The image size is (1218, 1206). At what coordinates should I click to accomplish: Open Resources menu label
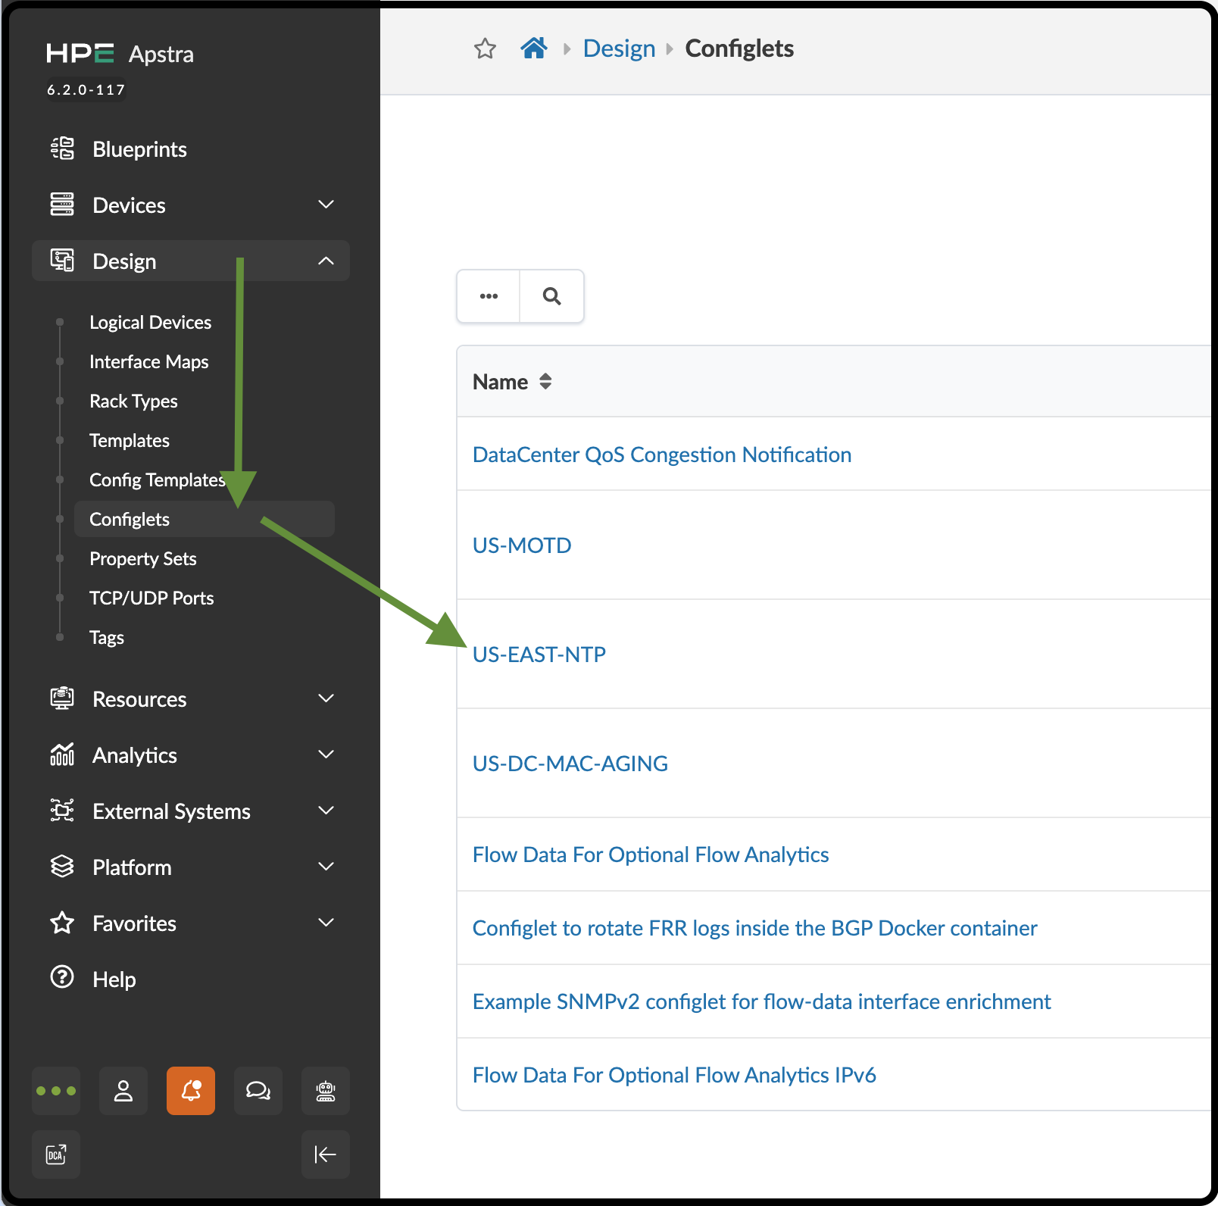139,699
